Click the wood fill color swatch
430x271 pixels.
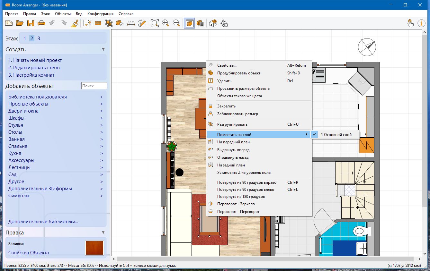(94, 248)
